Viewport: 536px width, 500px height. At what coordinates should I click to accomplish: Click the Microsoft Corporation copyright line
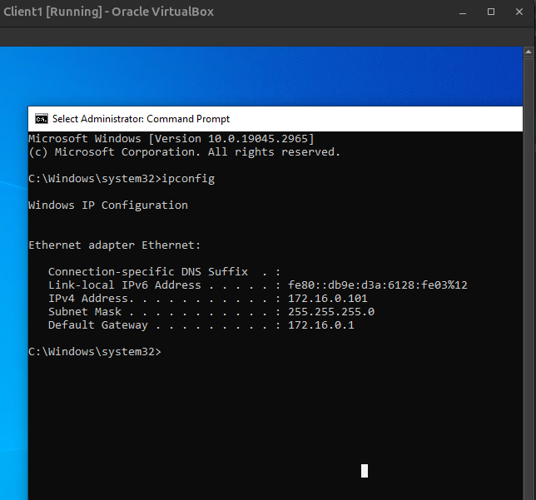(184, 152)
